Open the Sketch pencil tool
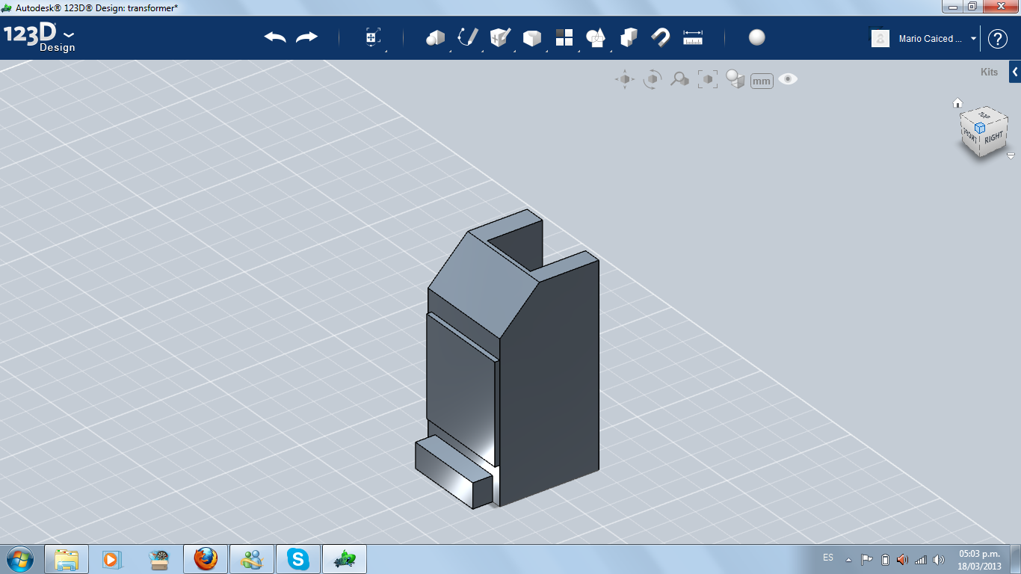This screenshot has height=574, width=1021. 468,37
